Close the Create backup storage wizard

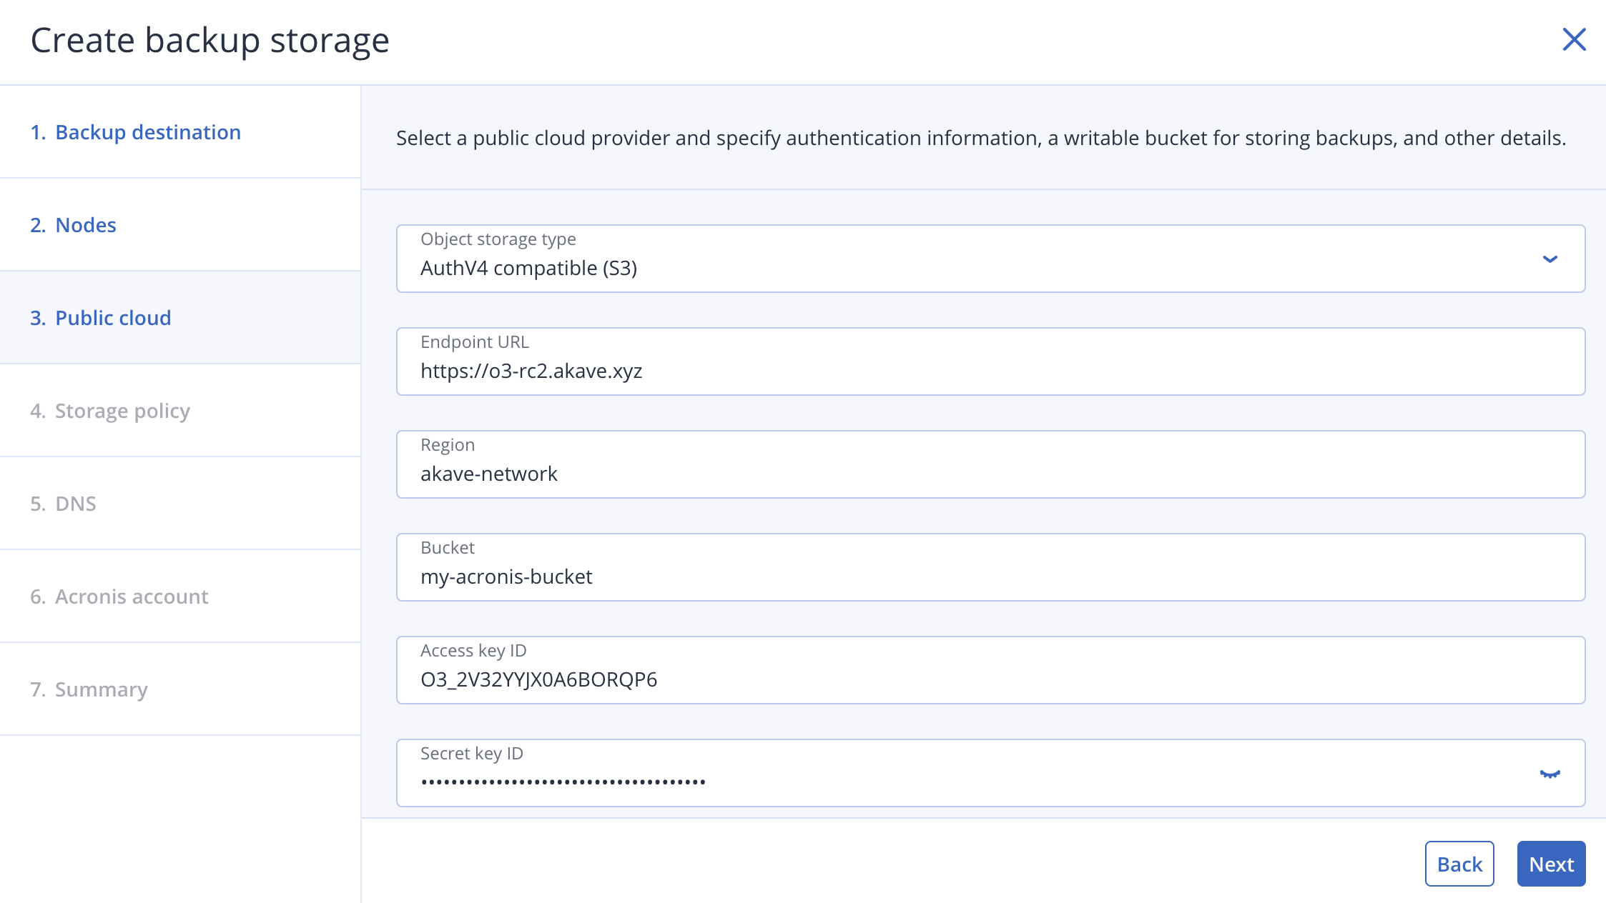1574,41
